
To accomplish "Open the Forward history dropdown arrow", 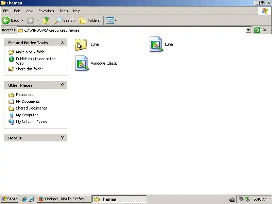I will (38, 20).
